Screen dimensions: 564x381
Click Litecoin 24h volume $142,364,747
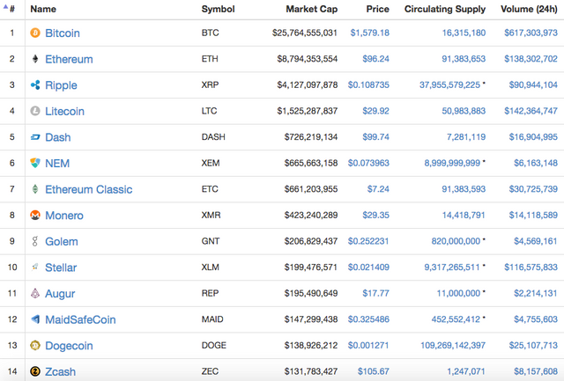(x=531, y=111)
